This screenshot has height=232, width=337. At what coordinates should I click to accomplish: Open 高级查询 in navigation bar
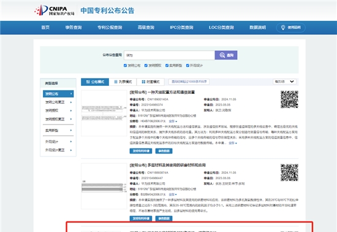pyautogui.click(x=146, y=28)
